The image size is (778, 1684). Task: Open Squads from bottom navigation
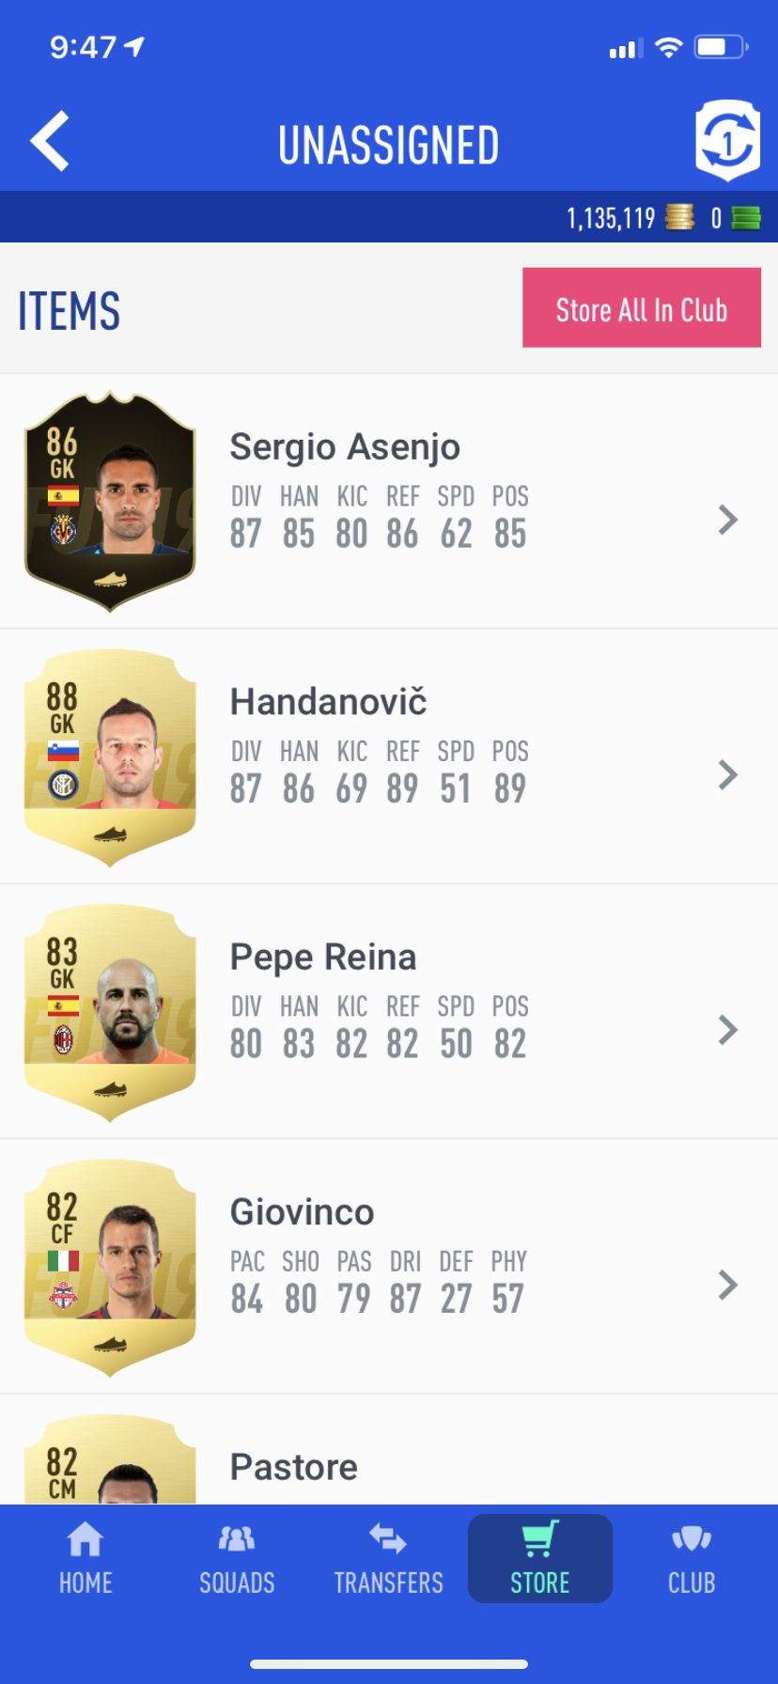pos(237,1559)
